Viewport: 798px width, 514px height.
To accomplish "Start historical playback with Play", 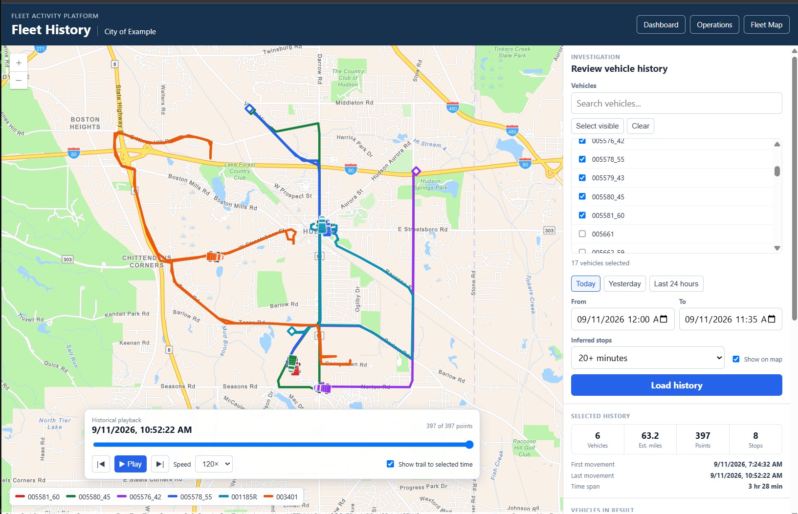I will coord(131,464).
